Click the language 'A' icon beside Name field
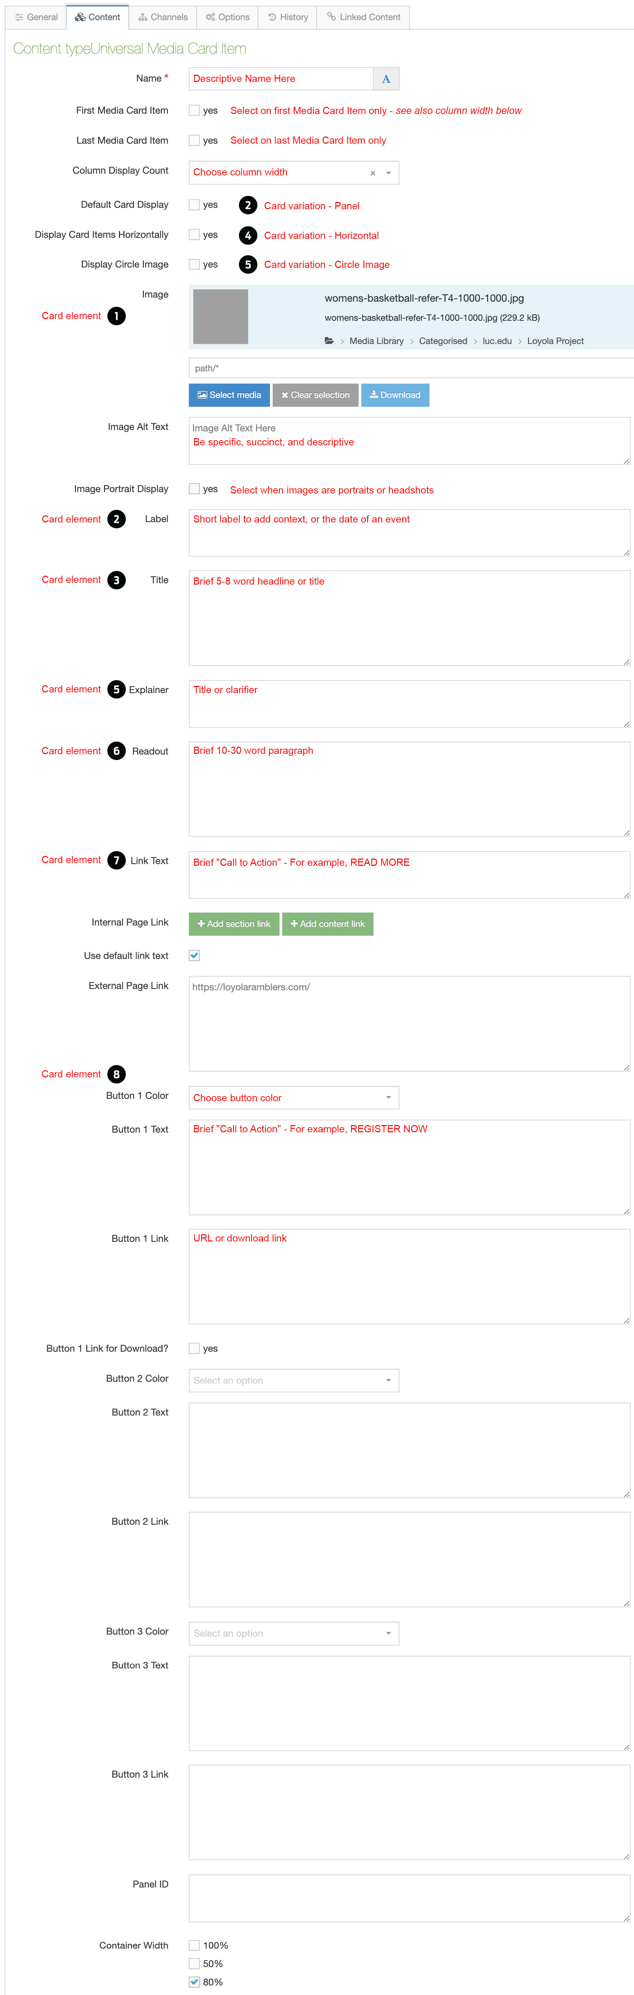This screenshot has height=1995, width=634. tap(386, 79)
